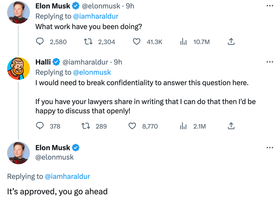Share Halli's confidentiality tweet

(x=231, y=126)
